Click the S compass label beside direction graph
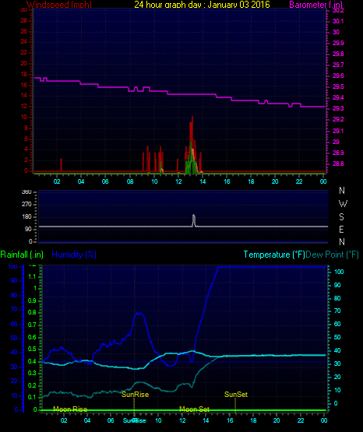The width and height of the screenshot is (363, 432). pos(341,217)
